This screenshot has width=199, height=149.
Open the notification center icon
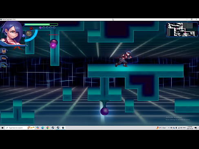click(x=196, y=128)
